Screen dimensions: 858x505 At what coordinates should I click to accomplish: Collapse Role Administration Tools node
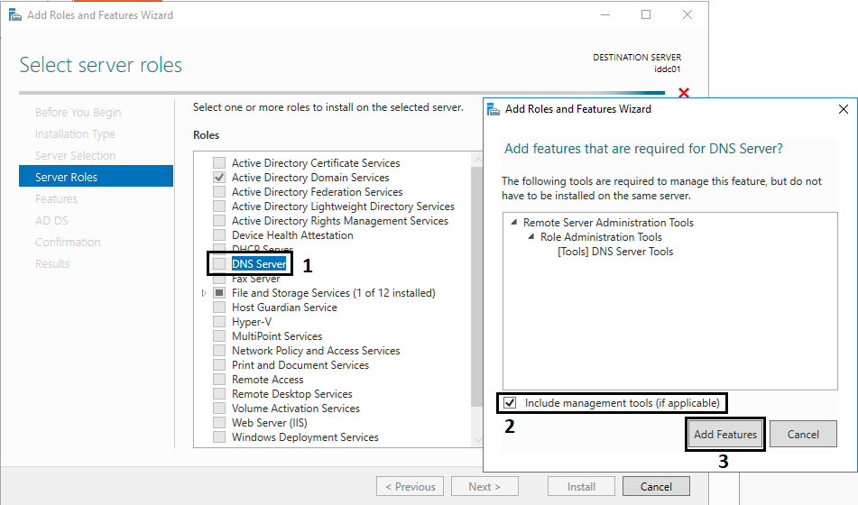[530, 237]
